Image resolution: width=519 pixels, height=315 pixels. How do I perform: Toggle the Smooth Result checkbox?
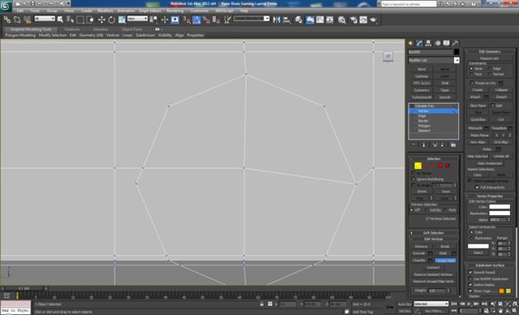470,272
